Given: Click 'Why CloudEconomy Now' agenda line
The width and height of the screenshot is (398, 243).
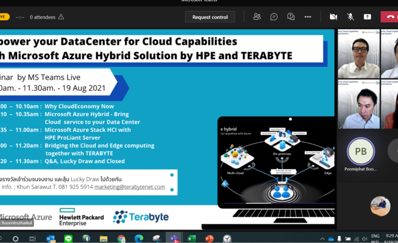Looking at the screenshot, I should coord(79,106).
